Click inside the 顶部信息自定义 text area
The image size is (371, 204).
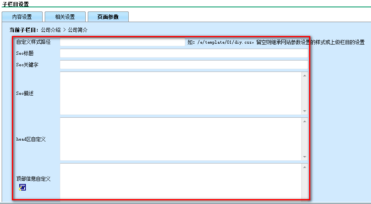(180, 180)
